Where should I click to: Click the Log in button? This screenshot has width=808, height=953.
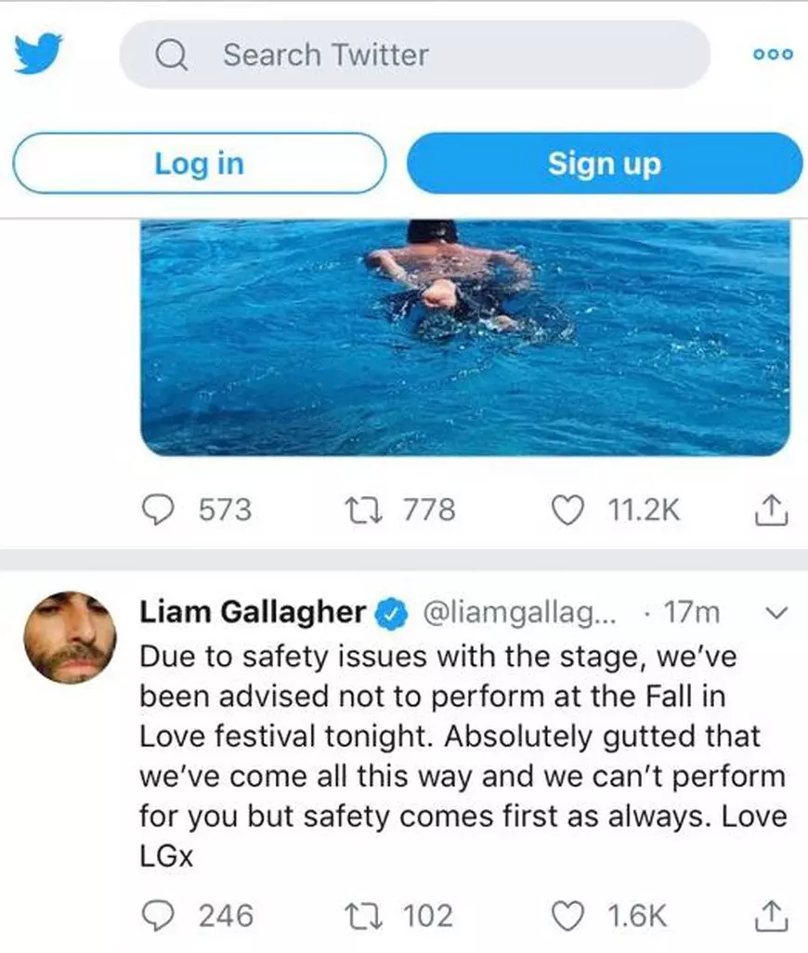(x=199, y=163)
